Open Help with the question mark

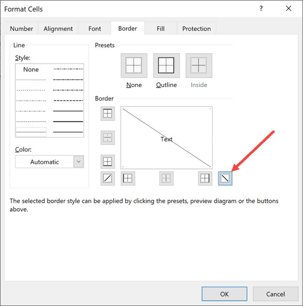[261, 8]
